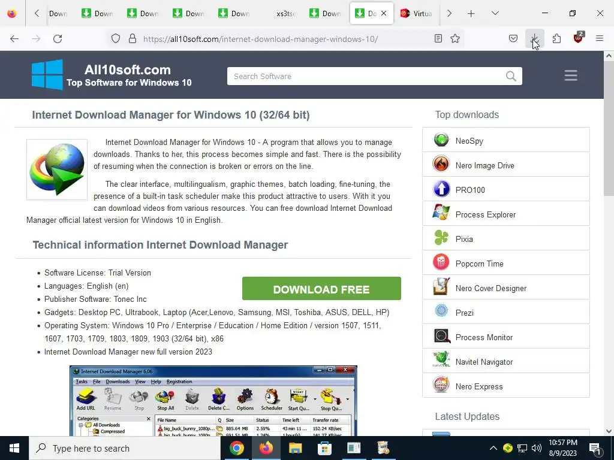Image resolution: width=614 pixels, height=460 pixels.
Task: Toggle reader view icon in address bar
Action: coord(438,38)
